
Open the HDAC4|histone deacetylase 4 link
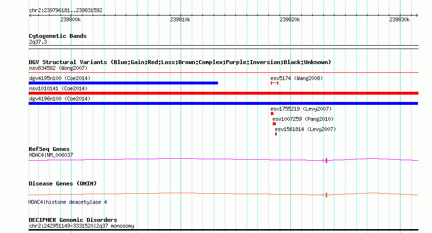(68, 202)
